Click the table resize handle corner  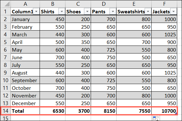(x=176, y=113)
